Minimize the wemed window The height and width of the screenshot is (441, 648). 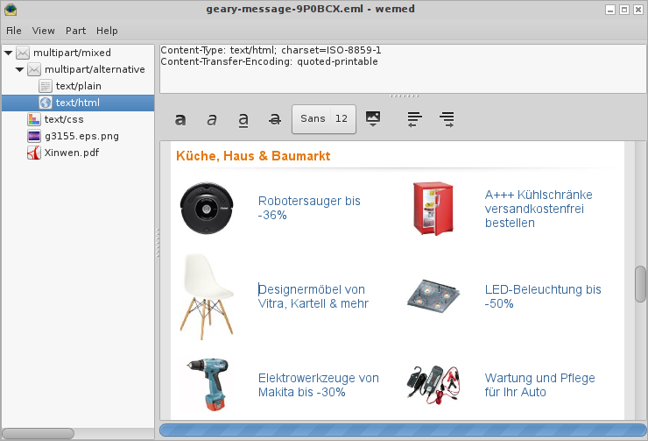(x=610, y=10)
